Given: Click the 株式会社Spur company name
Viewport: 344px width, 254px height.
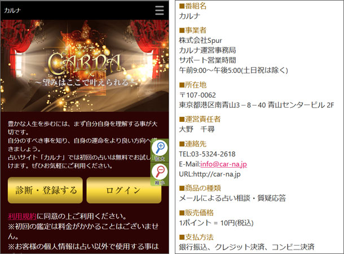Looking at the screenshot, I should tap(201, 41).
